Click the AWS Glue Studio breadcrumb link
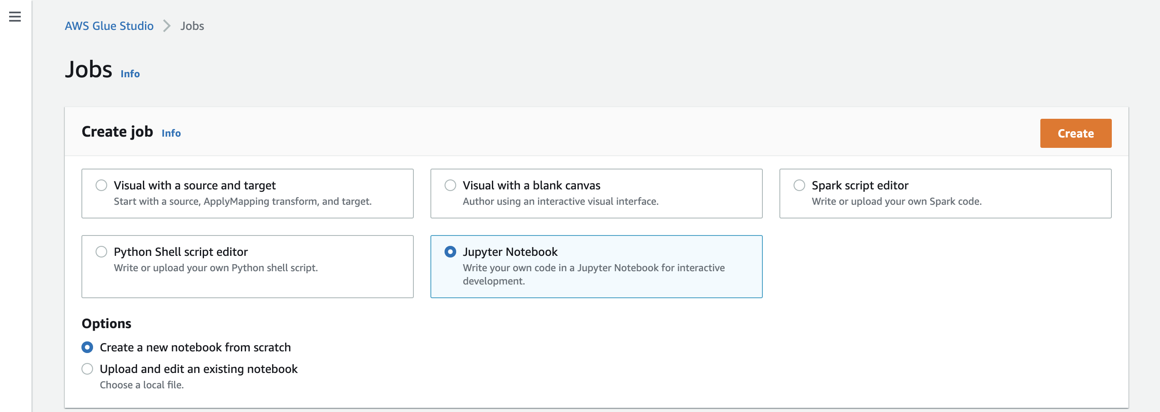The height and width of the screenshot is (412, 1160). point(109,26)
